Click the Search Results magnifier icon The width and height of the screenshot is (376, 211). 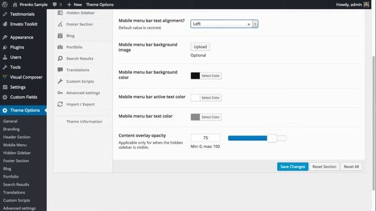(60, 59)
